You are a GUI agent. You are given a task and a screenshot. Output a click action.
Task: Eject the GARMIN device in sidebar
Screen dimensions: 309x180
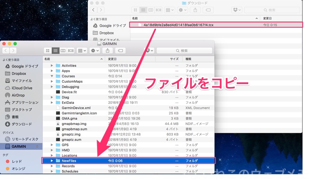click(37, 146)
